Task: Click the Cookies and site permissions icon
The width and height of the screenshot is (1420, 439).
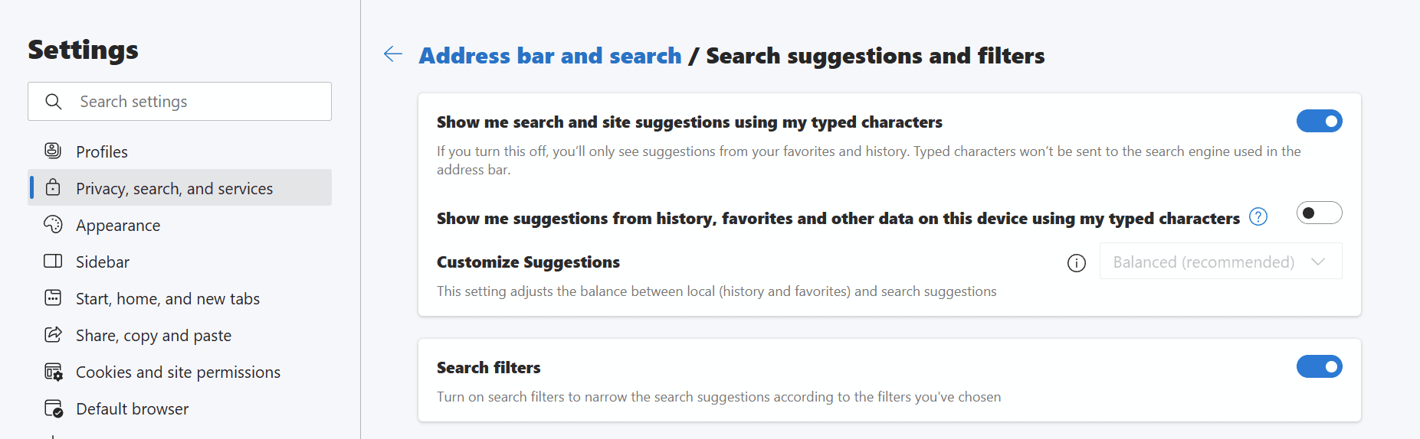Action: tap(53, 371)
